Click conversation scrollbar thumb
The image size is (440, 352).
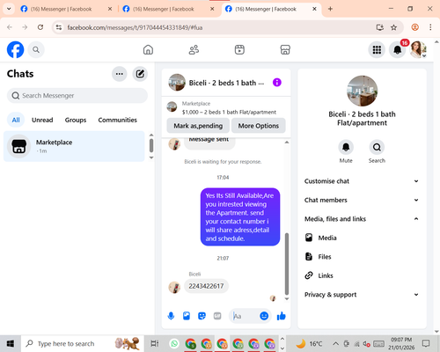click(x=287, y=264)
